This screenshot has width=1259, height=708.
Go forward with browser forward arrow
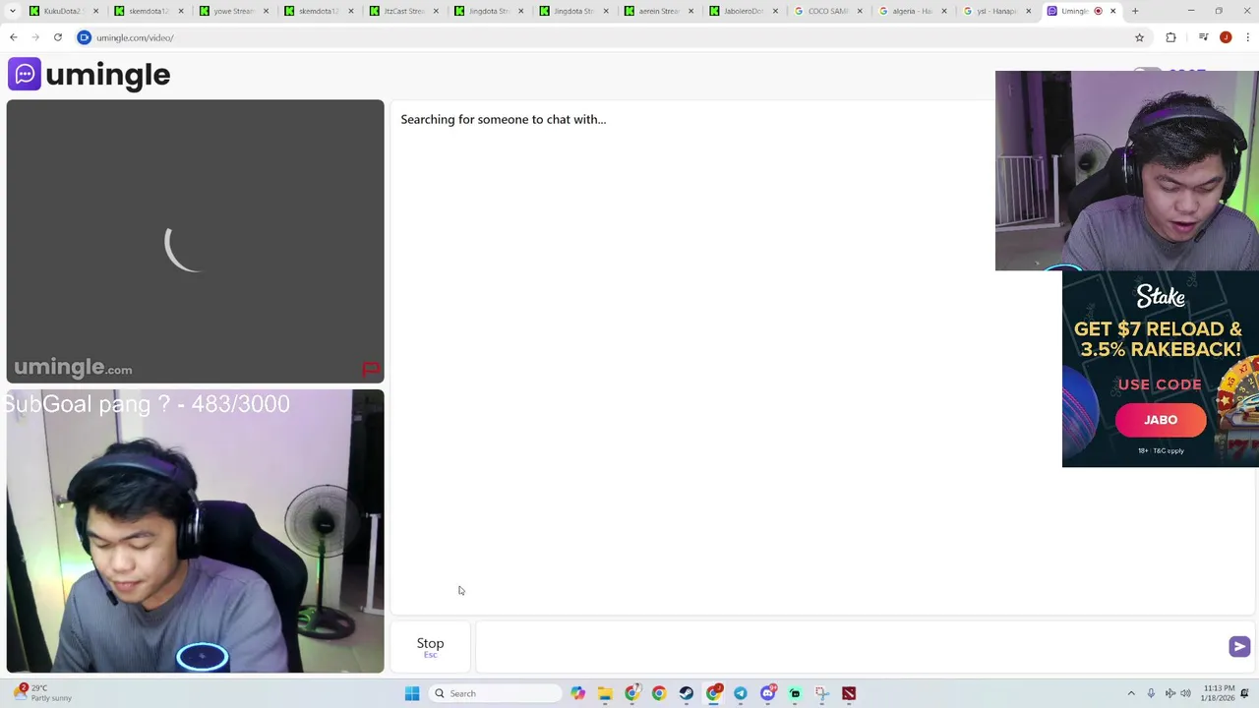click(35, 37)
